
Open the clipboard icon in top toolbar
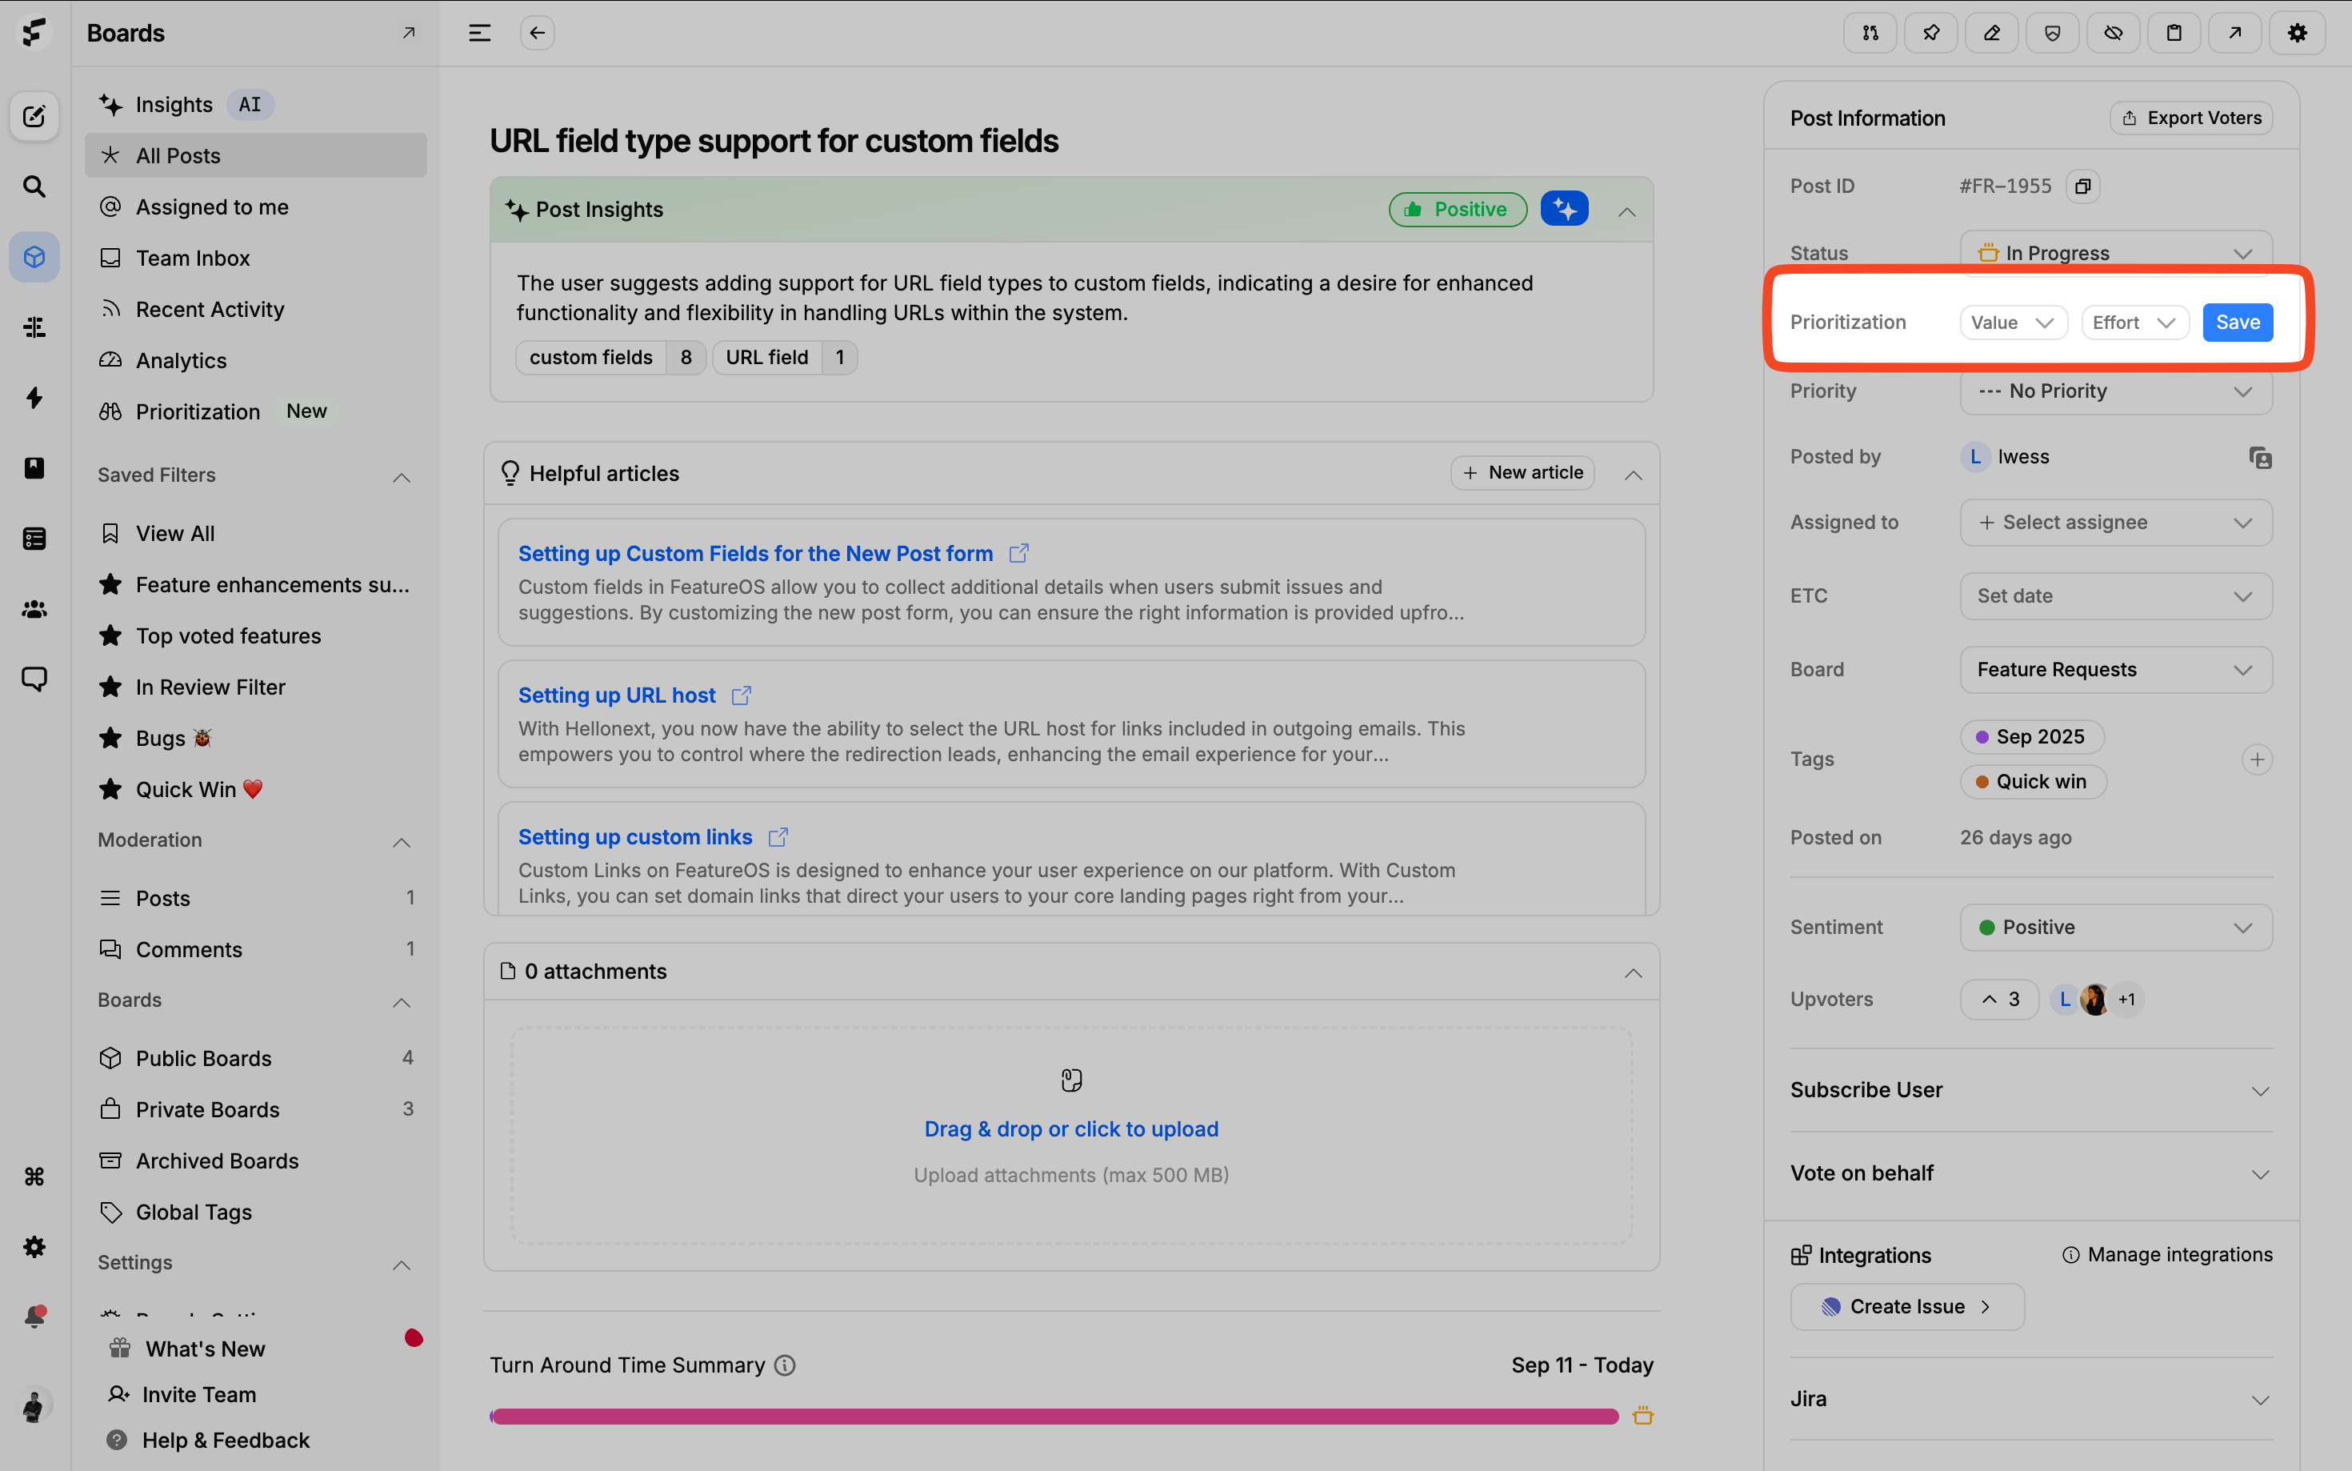click(2173, 33)
